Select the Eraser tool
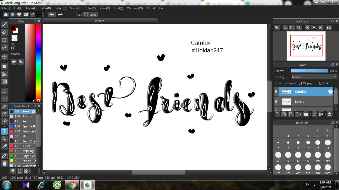The width and height of the screenshot is (339, 190). [x=4, y=32]
